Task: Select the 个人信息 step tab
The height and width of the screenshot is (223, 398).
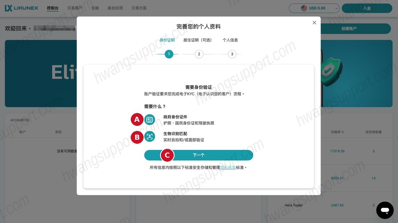Action: pyautogui.click(x=230, y=40)
